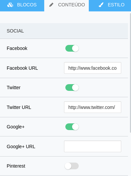
Task: Click the Facebook label text
Action: [17, 48]
